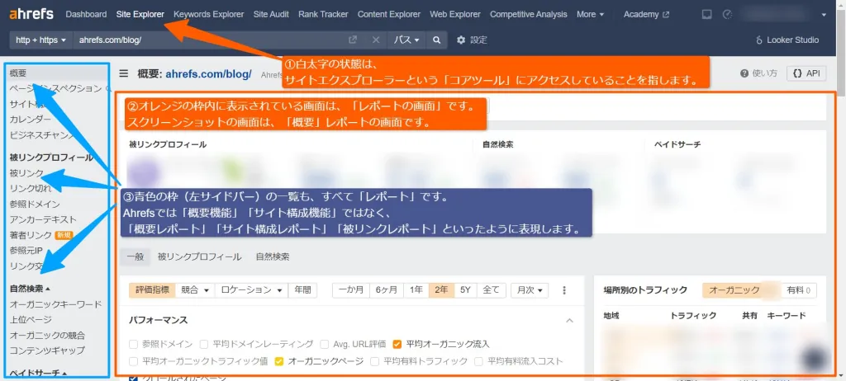Screen dimensions: 846x381
Task: Open 設定 gear settings
Action: tap(472, 40)
